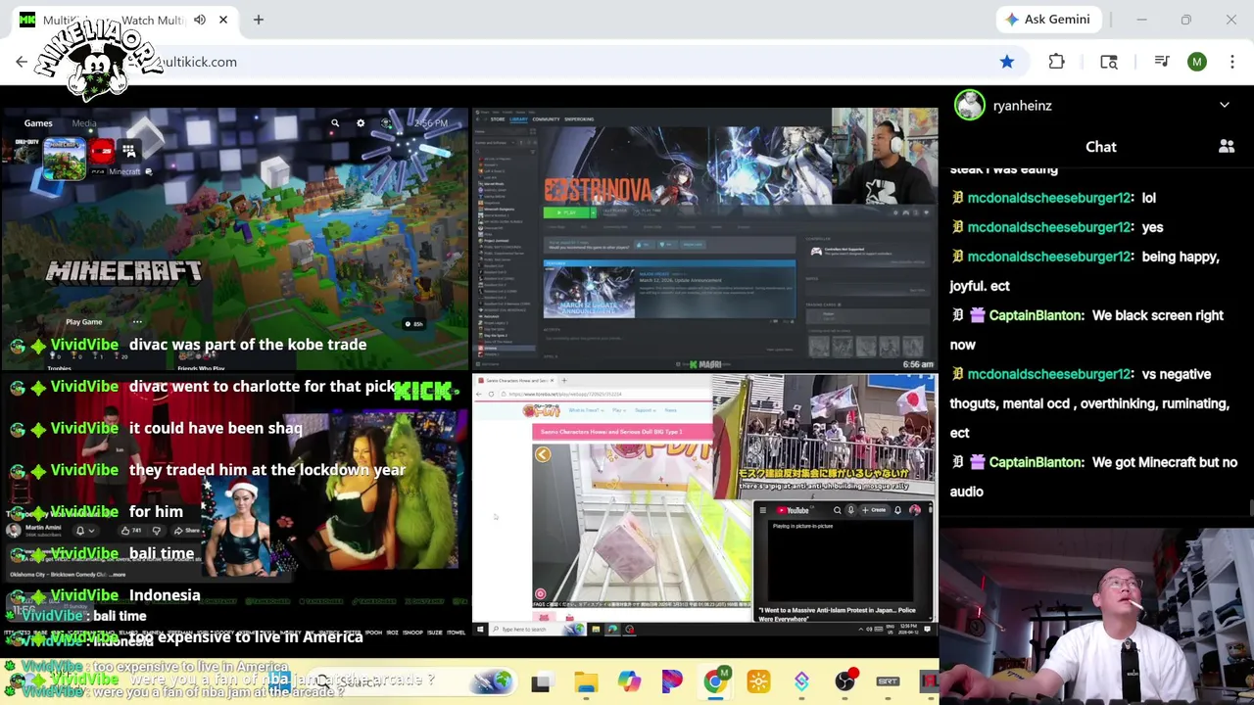The width and height of the screenshot is (1254, 705).
Task: Click Play Game under Minecraft logo
Action: pyautogui.click(x=84, y=322)
